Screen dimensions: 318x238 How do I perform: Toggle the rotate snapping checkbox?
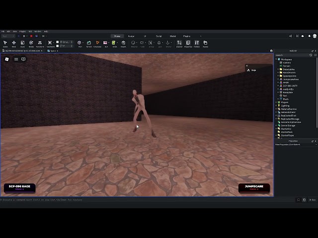[58, 46]
